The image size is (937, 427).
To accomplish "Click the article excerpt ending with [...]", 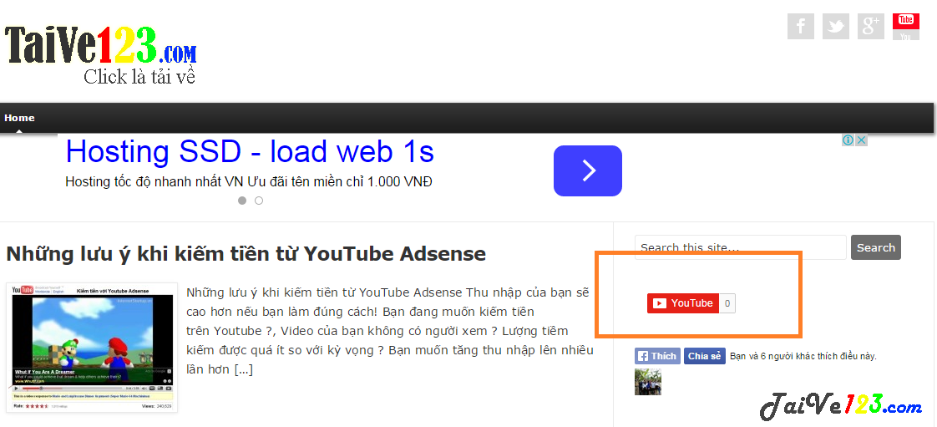I will pos(390,331).
